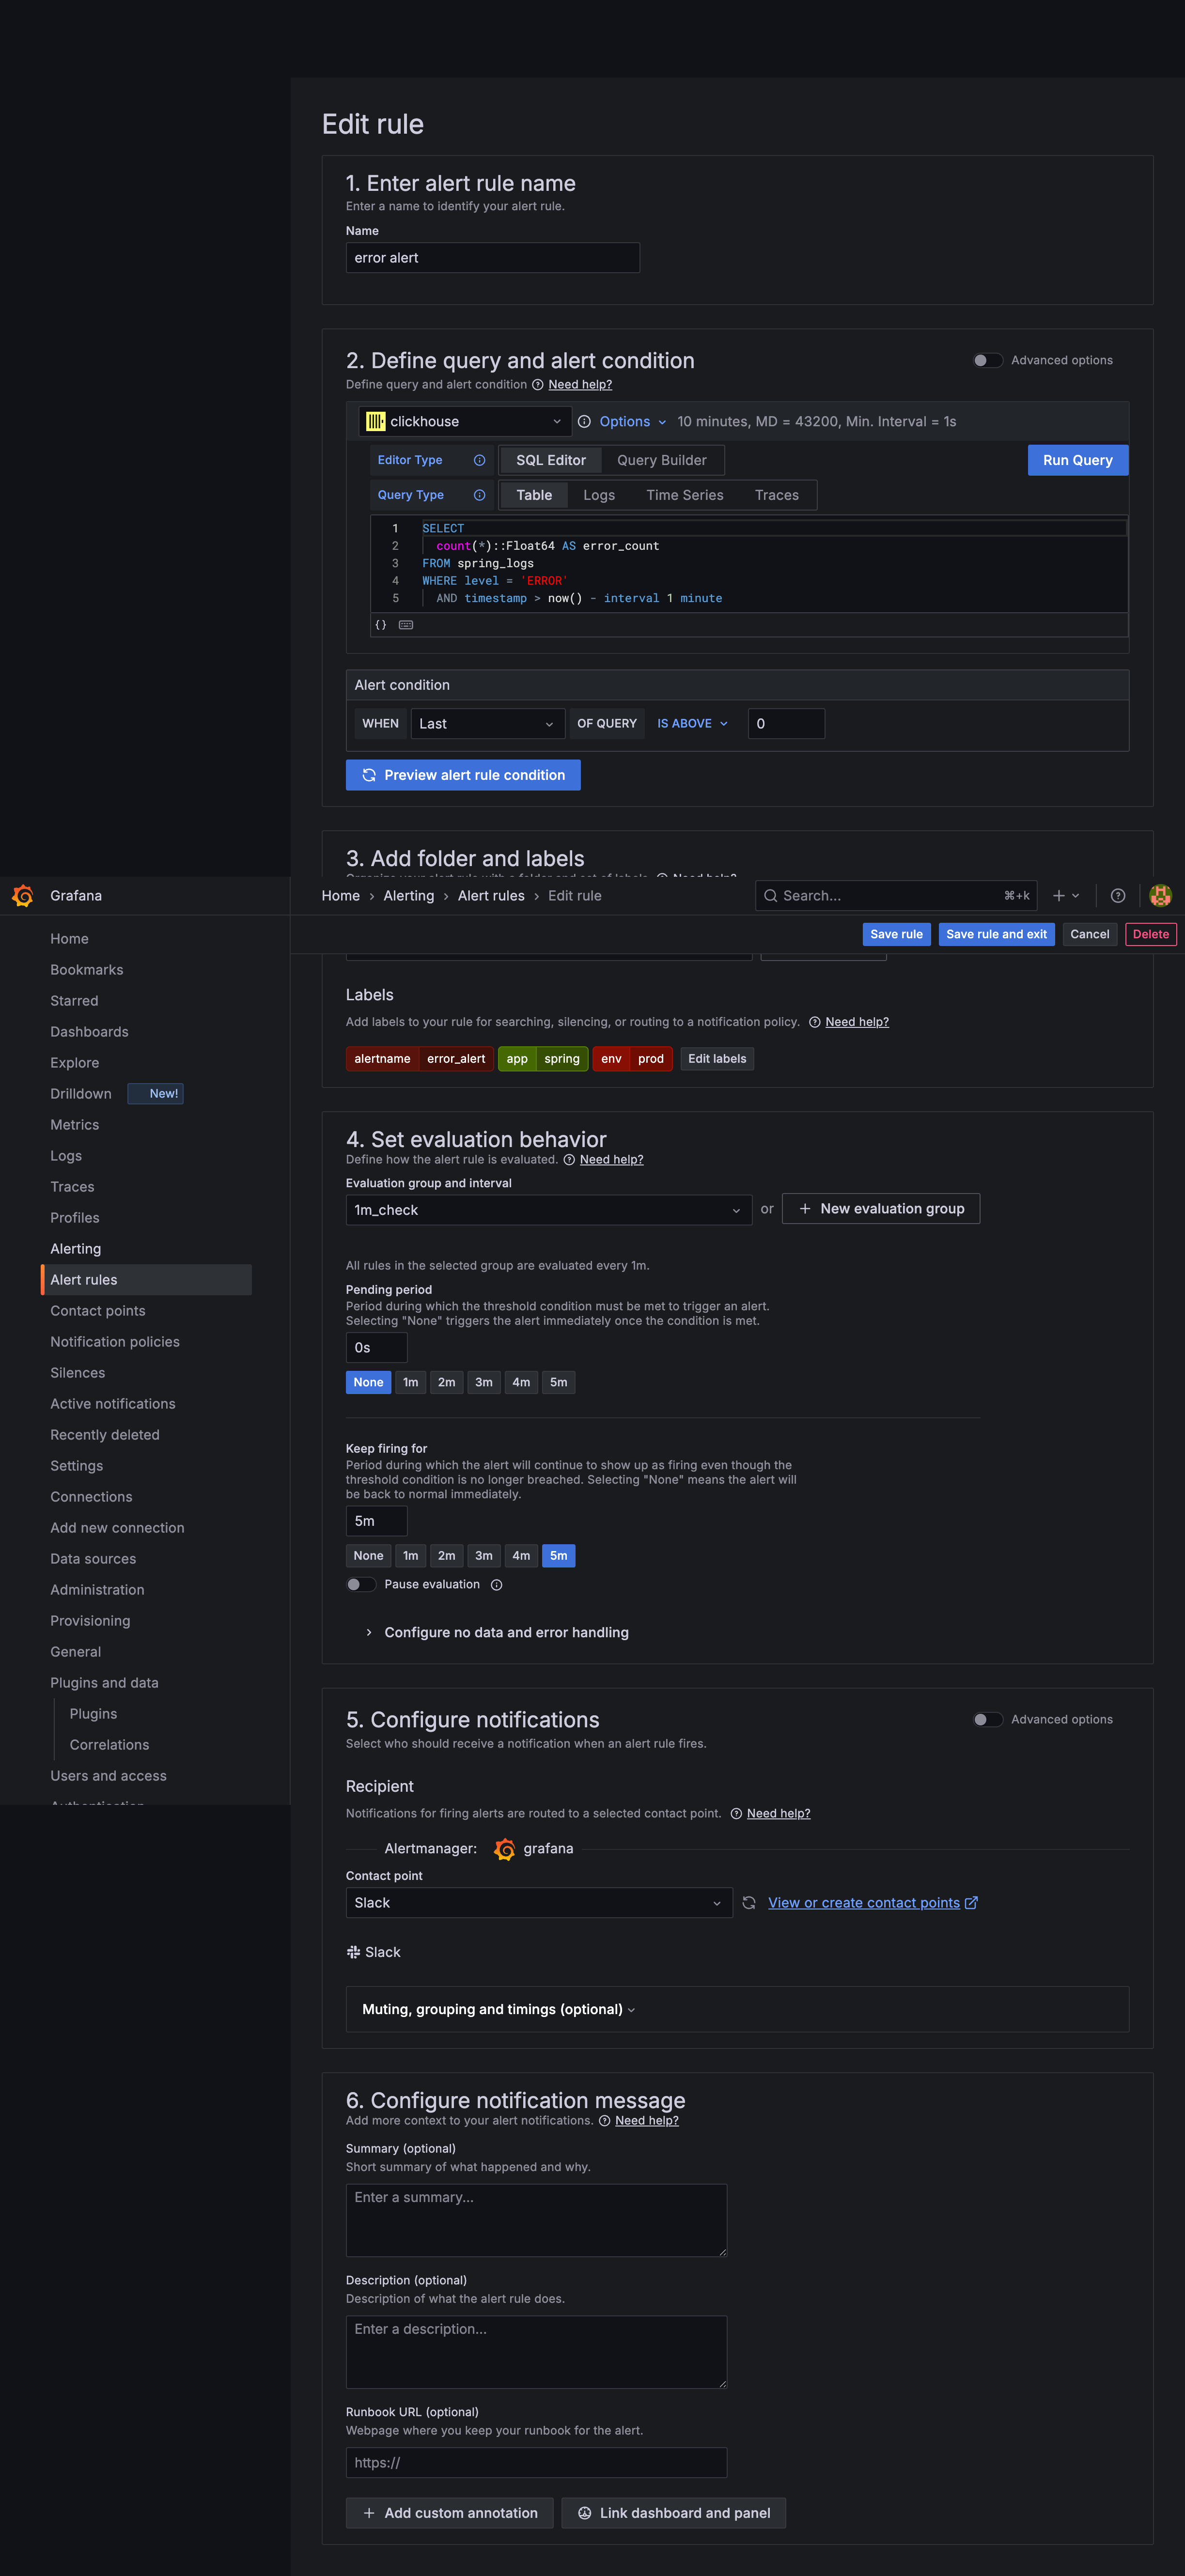
Task: Open the IS ABOVE condition dropdown
Action: pos(692,723)
